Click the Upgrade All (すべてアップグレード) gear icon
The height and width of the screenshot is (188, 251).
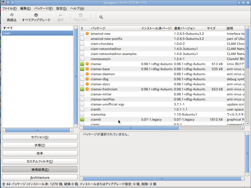(36, 15)
